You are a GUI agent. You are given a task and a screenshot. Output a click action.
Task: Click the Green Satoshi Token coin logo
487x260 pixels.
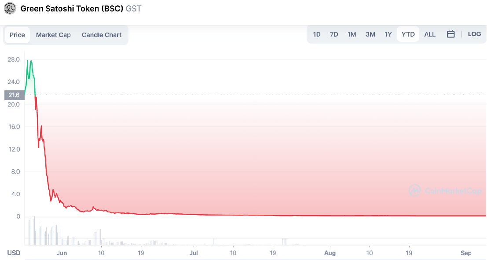pos(10,8)
